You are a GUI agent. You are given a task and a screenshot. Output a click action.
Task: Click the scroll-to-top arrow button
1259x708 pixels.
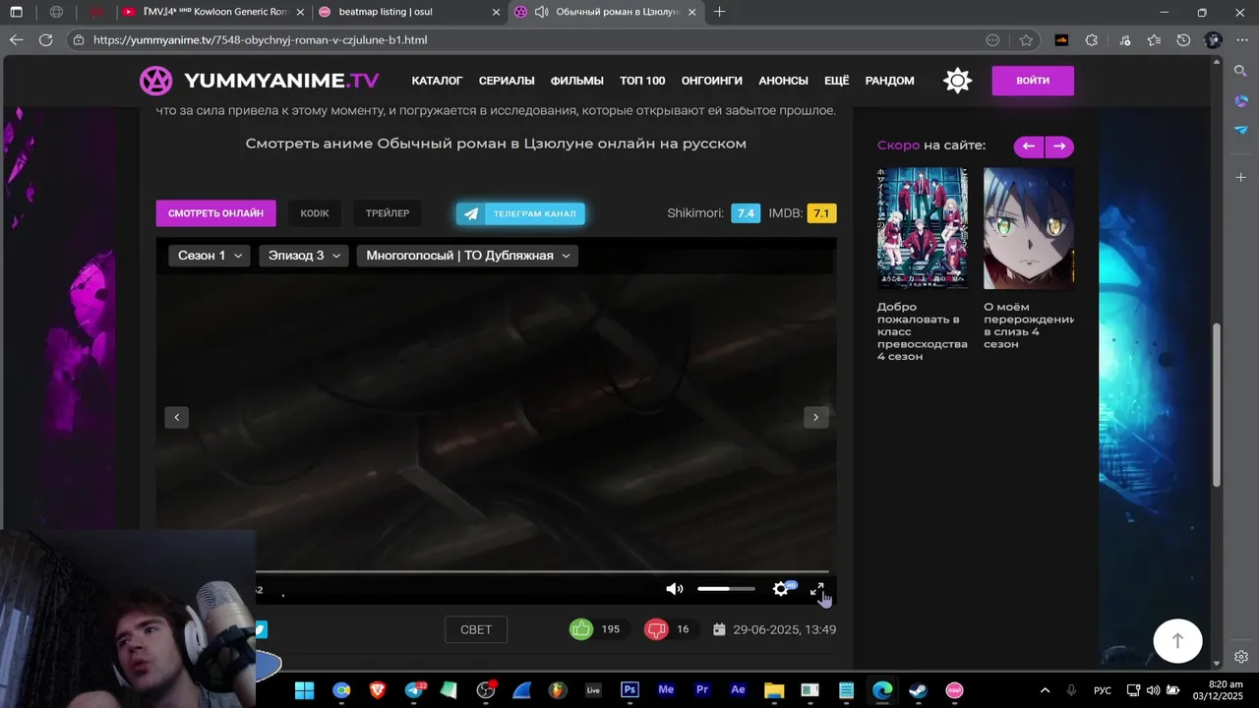tap(1177, 641)
